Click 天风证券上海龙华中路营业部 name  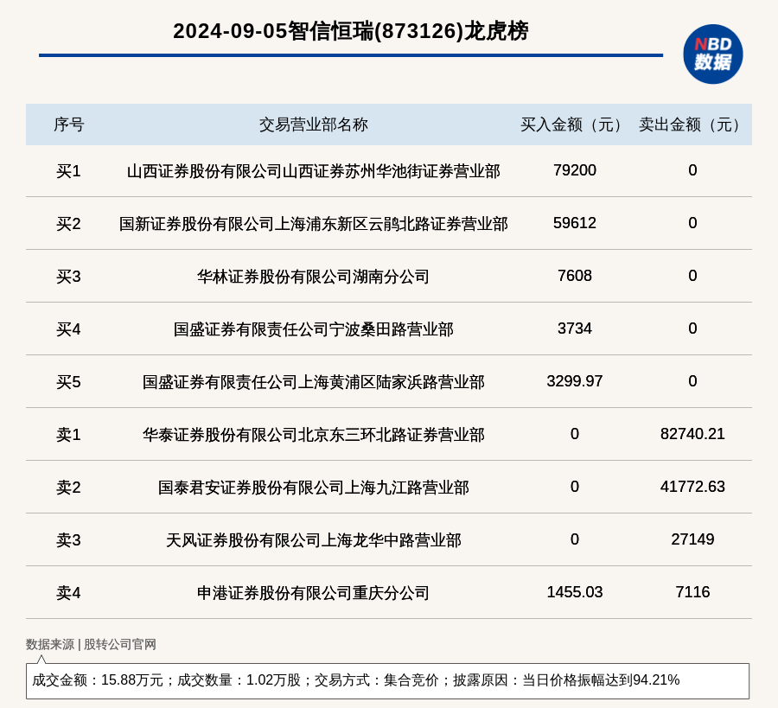tap(314, 539)
